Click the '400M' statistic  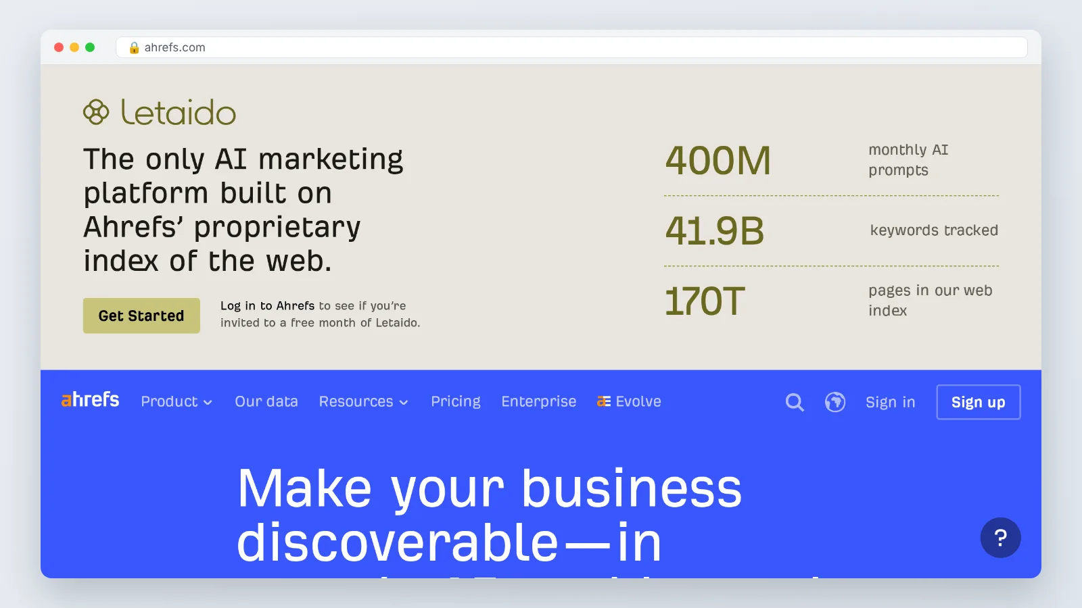[x=718, y=161]
